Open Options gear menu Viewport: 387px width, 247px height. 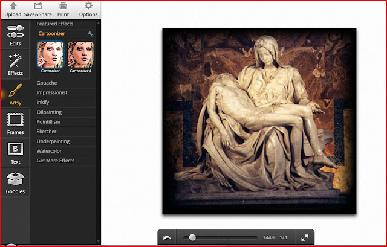tap(88, 10)
